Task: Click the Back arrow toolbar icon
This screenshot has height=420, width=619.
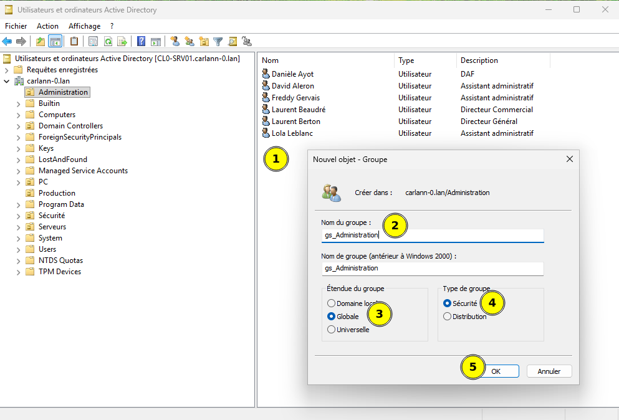Action: tap(7, 41)
